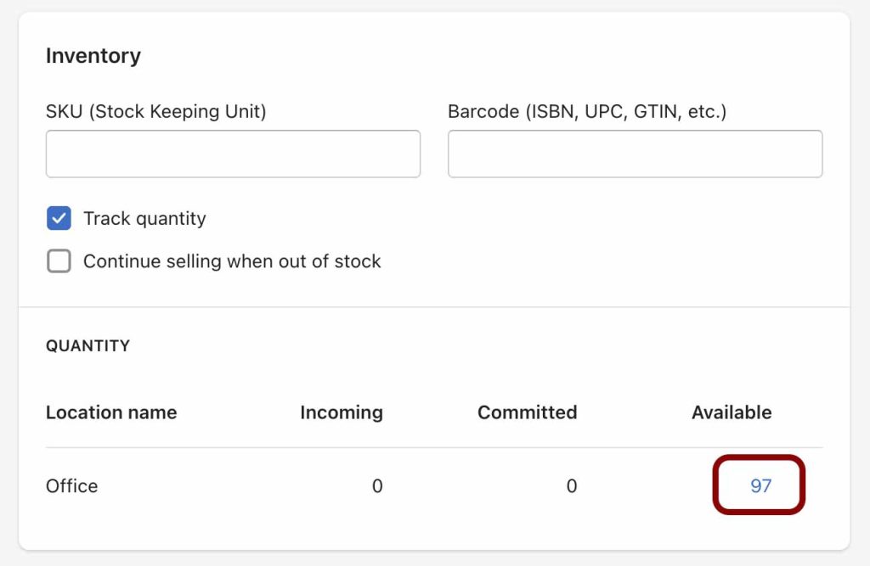Click the SKU (Stock Keeping Unit) input field
This screenshot has height=566, width=870.
coord(233,154)
